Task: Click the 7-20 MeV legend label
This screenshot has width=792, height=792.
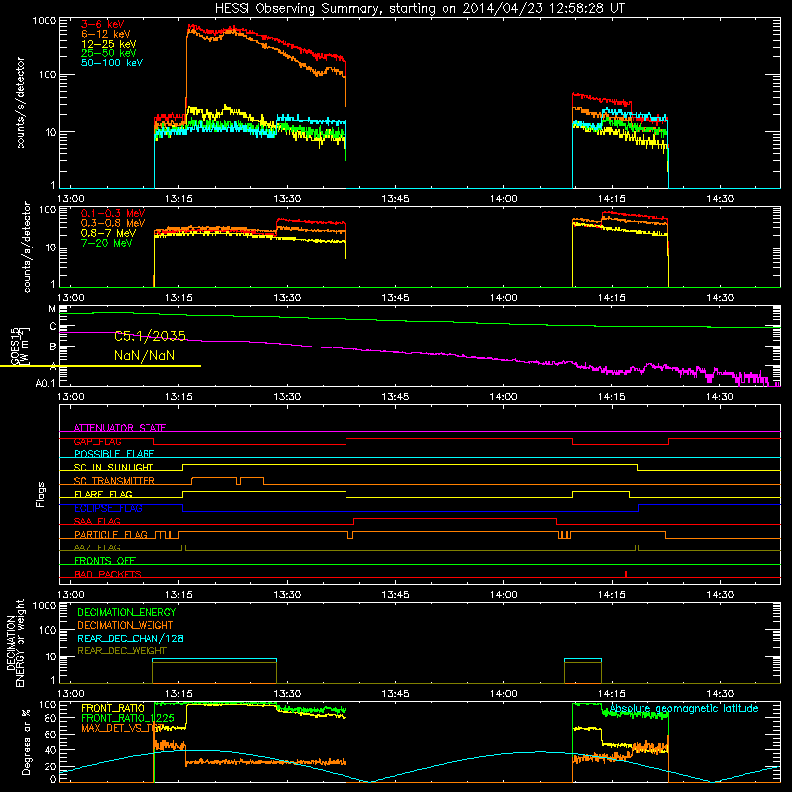Action: [106, 243]
